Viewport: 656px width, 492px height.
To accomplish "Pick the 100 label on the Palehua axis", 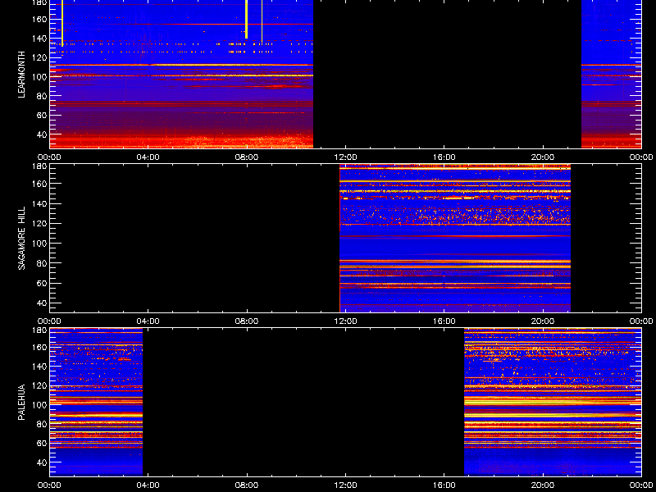I will click(39, 404).
